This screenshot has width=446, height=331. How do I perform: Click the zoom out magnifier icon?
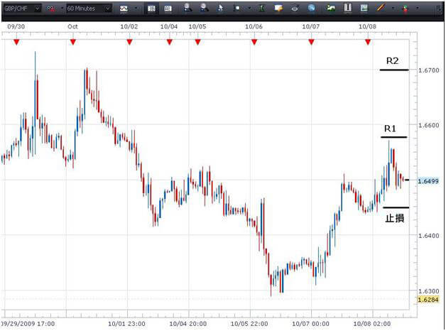[x=204, y=9]
